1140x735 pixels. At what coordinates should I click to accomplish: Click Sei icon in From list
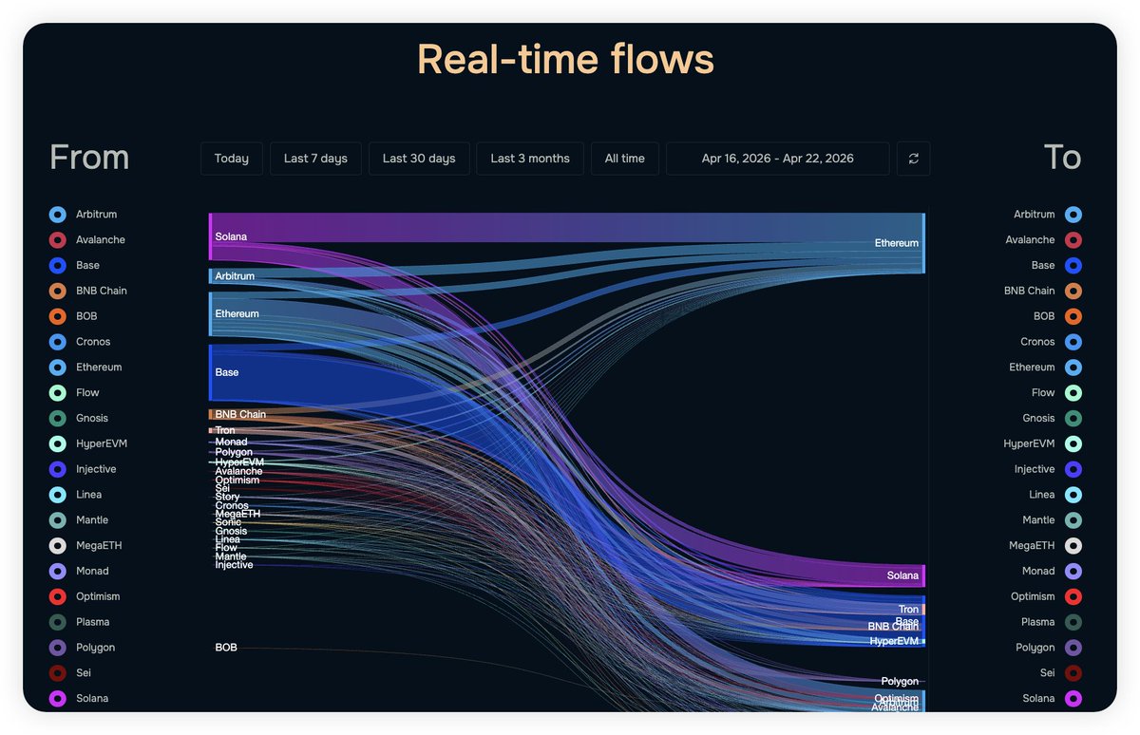tap(58, 673)
